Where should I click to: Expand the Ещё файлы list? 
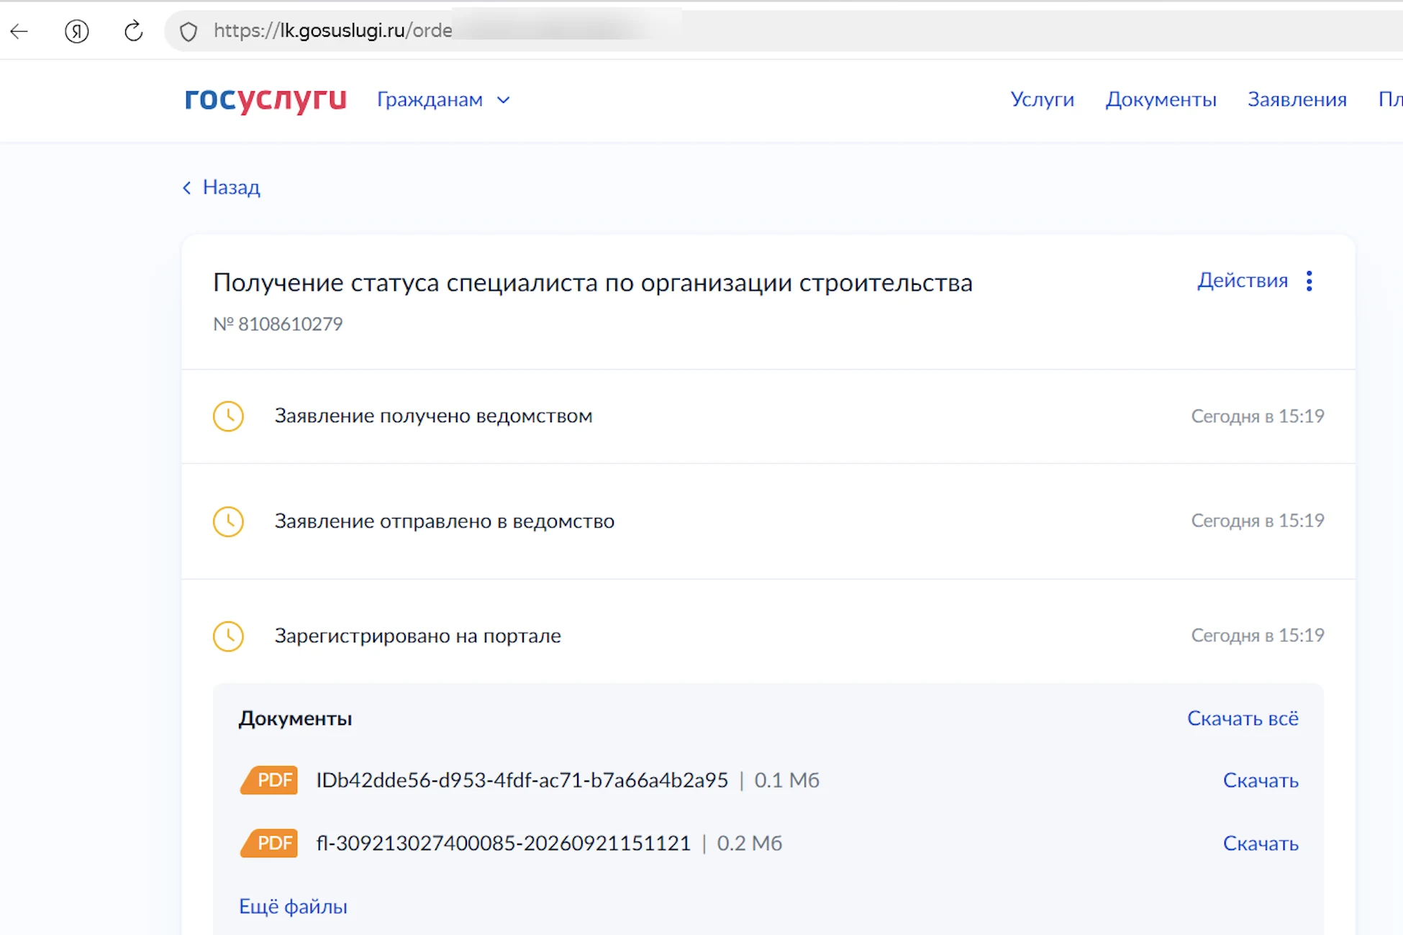coord(293,906)
